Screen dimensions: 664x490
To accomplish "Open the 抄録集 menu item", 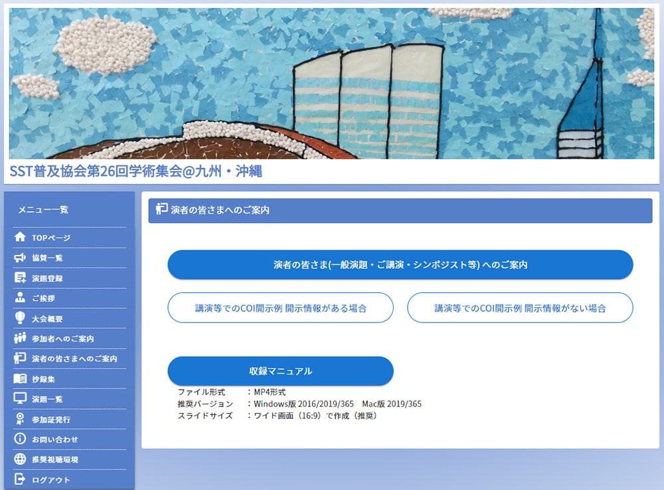I will click(43, 379).
